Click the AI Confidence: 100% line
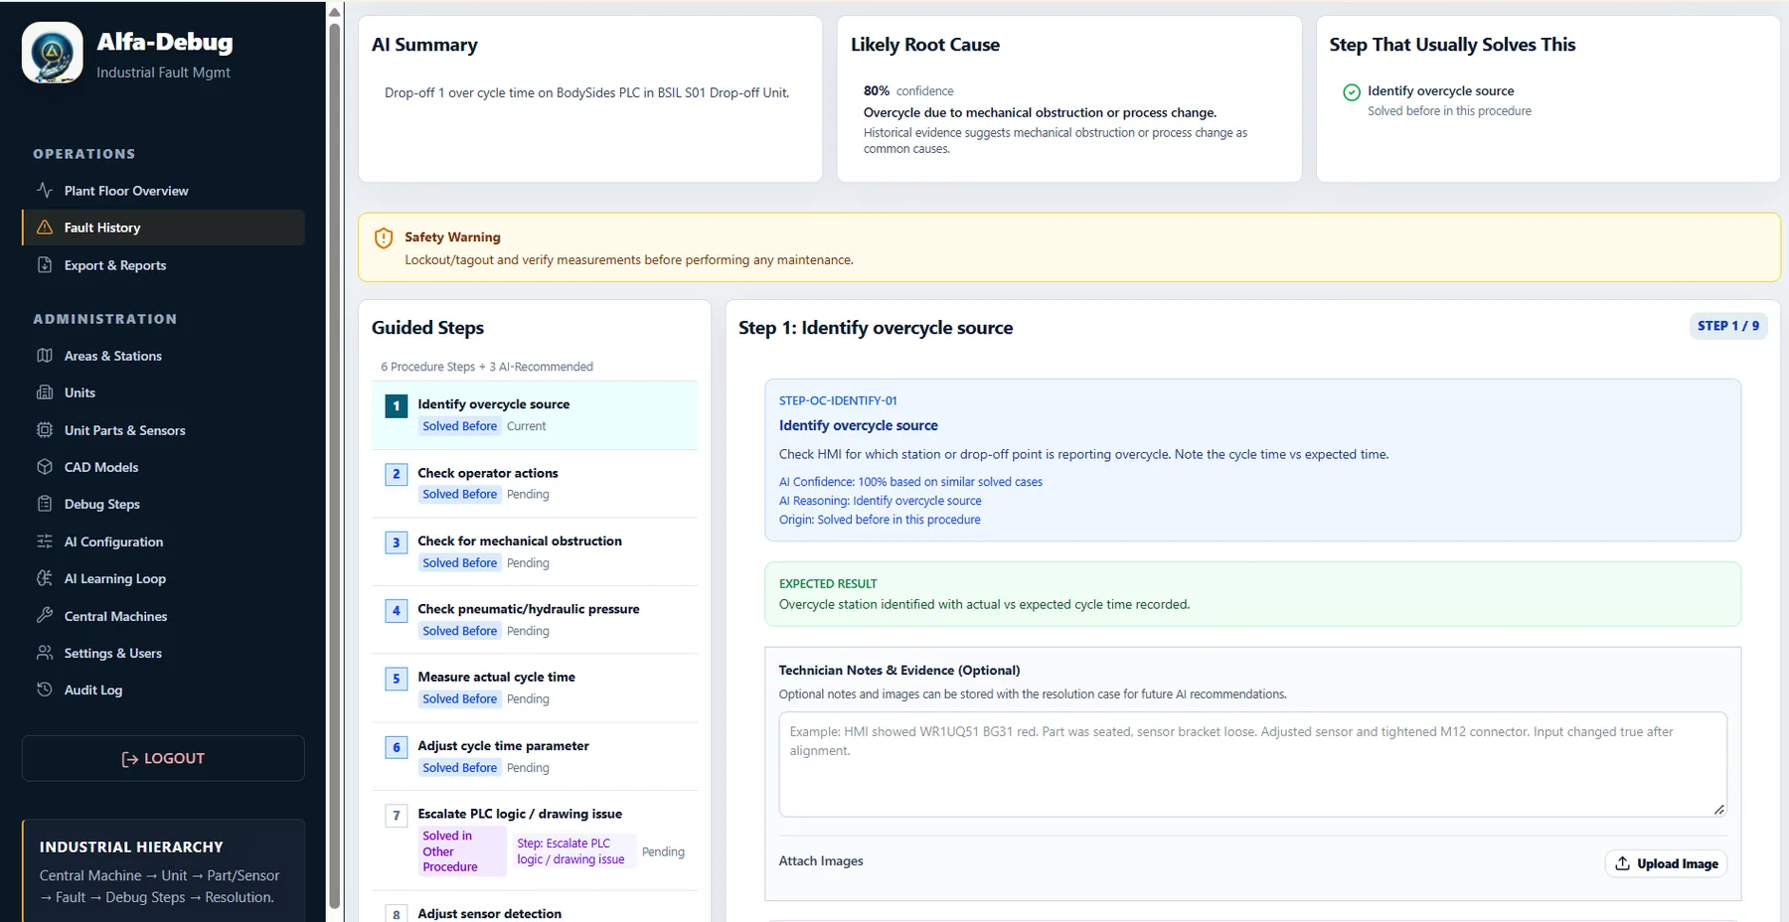The image size is (1789, 922). coord(910,482)
